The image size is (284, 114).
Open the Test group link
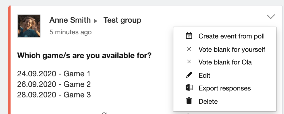[x=122, y=20]
